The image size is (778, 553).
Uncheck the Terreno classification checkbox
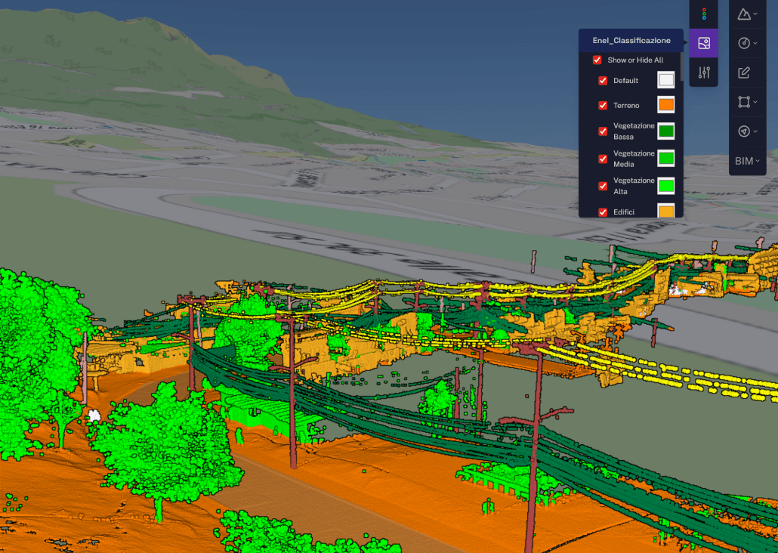tap(603, 106)
